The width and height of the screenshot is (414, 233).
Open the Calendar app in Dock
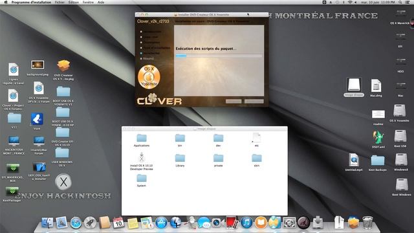[x=118, y=223]
